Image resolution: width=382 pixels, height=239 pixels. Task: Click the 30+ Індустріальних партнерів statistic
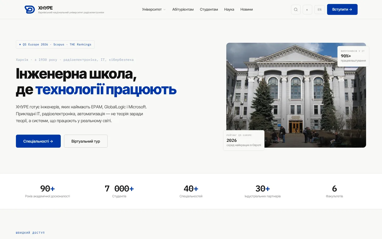263,191
